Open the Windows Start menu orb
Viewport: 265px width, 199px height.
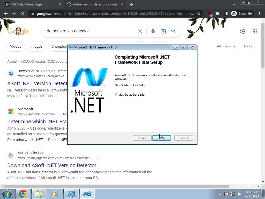(x=7, y=194)
